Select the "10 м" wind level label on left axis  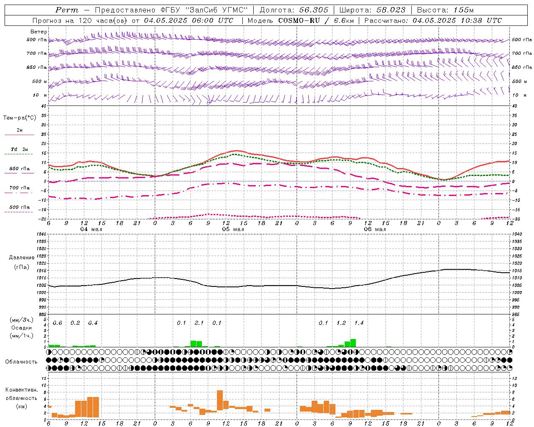[x=40, y=95]
